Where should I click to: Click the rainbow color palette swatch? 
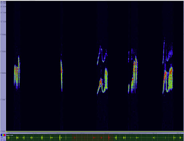click(3, 135)
